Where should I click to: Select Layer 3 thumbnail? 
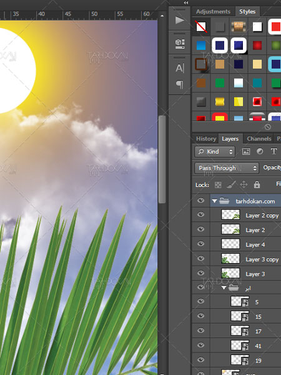(230, 273)
